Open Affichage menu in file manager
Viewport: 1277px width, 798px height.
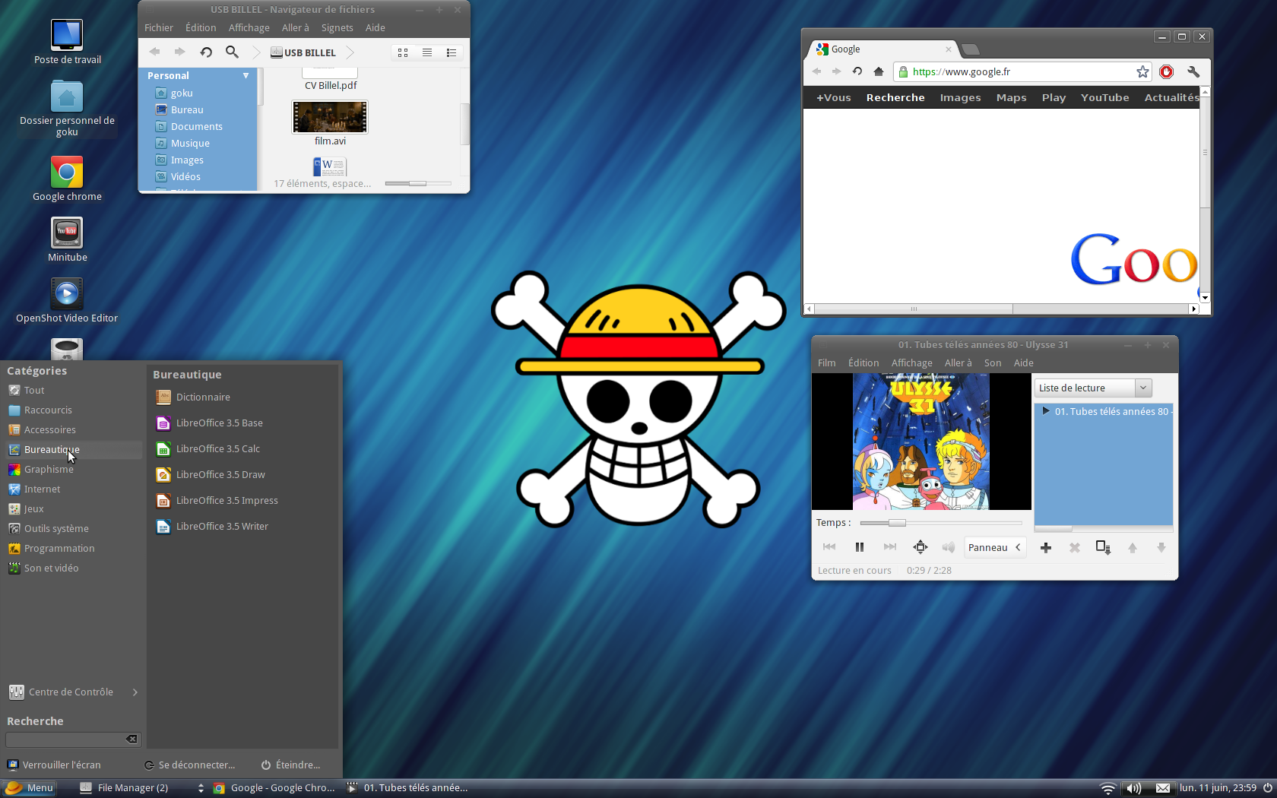click(x=249, y=27)
